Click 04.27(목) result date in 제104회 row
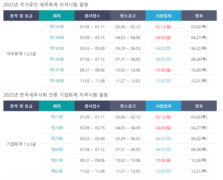Image resolution: width=223 pixels, height=180 pixels. point(199,38)
